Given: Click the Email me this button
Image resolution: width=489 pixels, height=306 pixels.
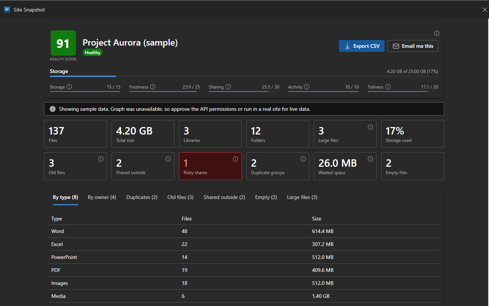Looking at the screenshot, I should point(413,46).
